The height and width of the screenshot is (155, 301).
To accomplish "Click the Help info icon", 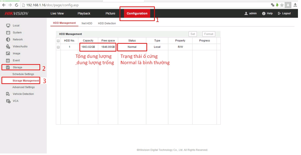I will (x=264, y=13).
